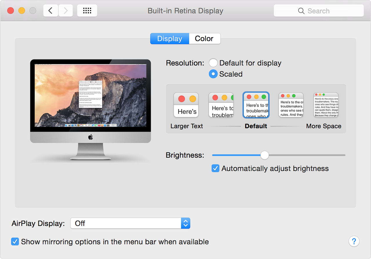Disable Automatically adjust brightness
This screenshot has width=371, height=259.
pos(215,168)
